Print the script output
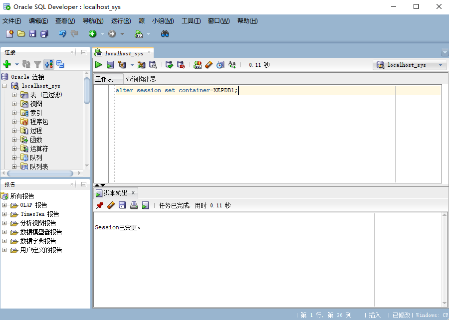Viewport: 449px width, 320px height. (134, 205)
